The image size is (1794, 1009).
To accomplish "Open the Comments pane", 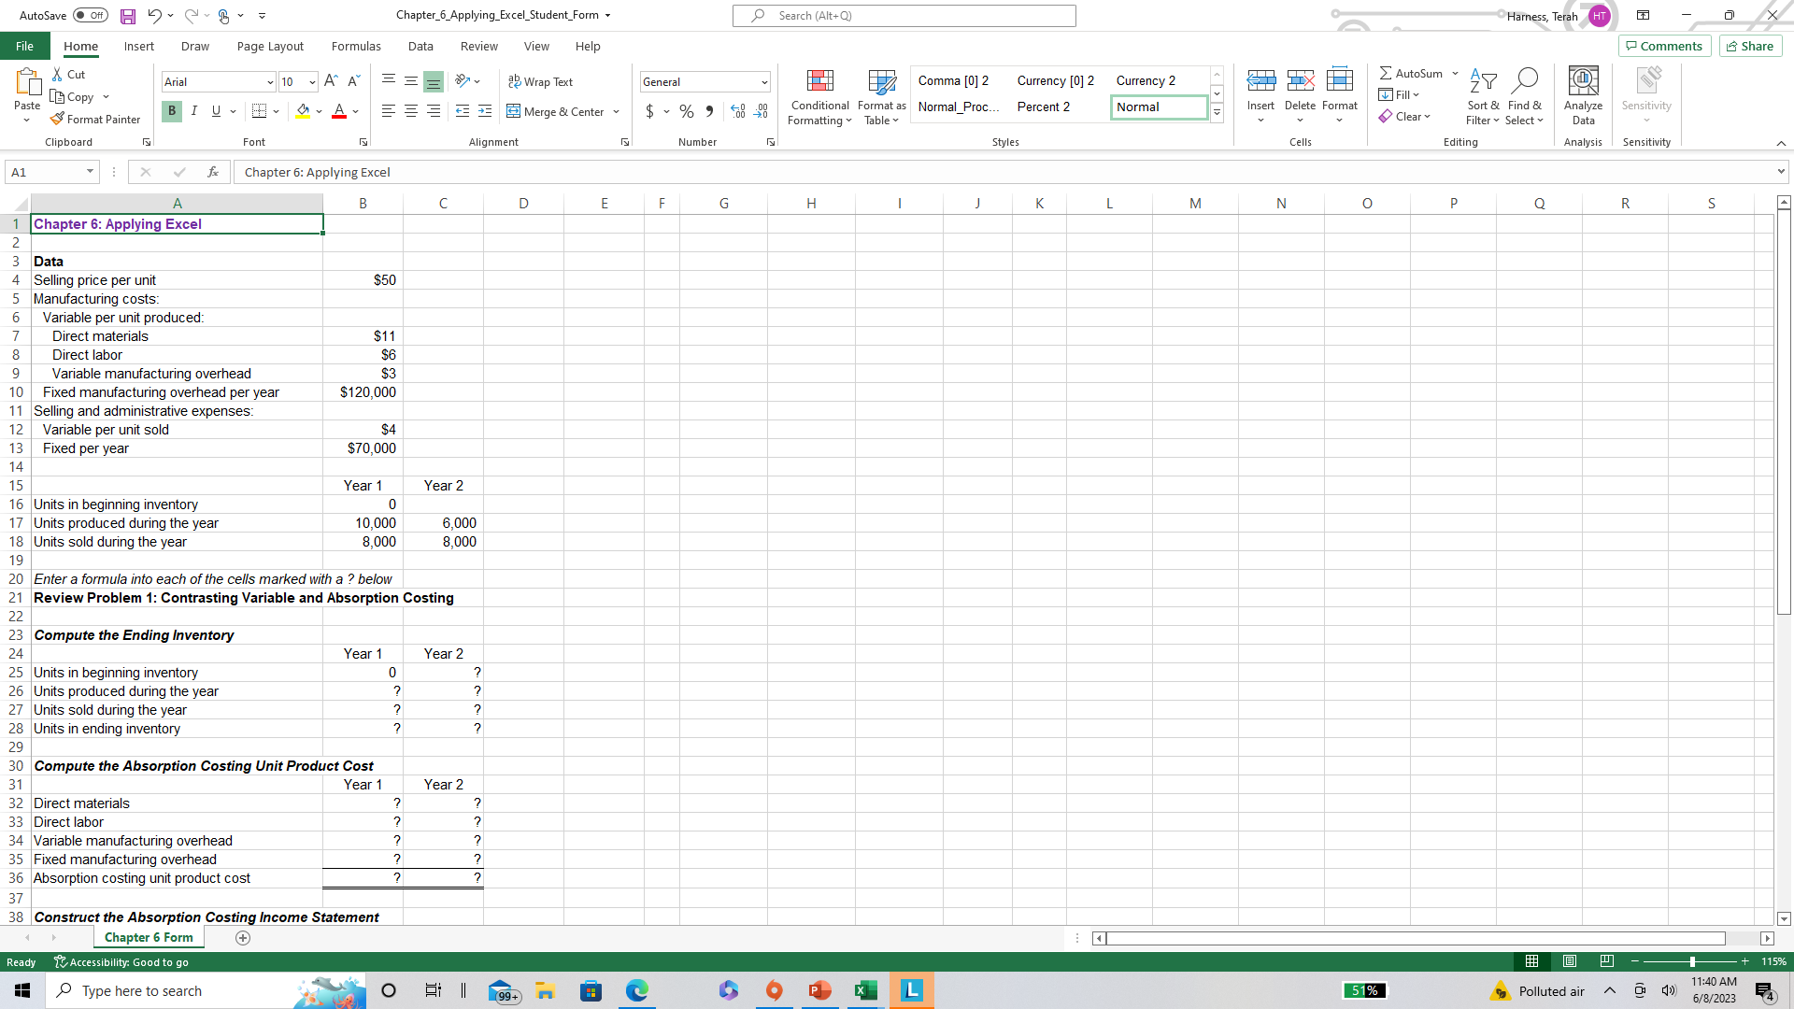I will click(x=1664, y=45).
